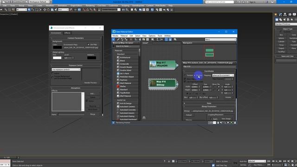Image resolution: width=297 pixels, height=167 pixels.
Task: Click the output socket of Map #16 Bitmap node
Action: pyautogui.click(x=177, y=84)
